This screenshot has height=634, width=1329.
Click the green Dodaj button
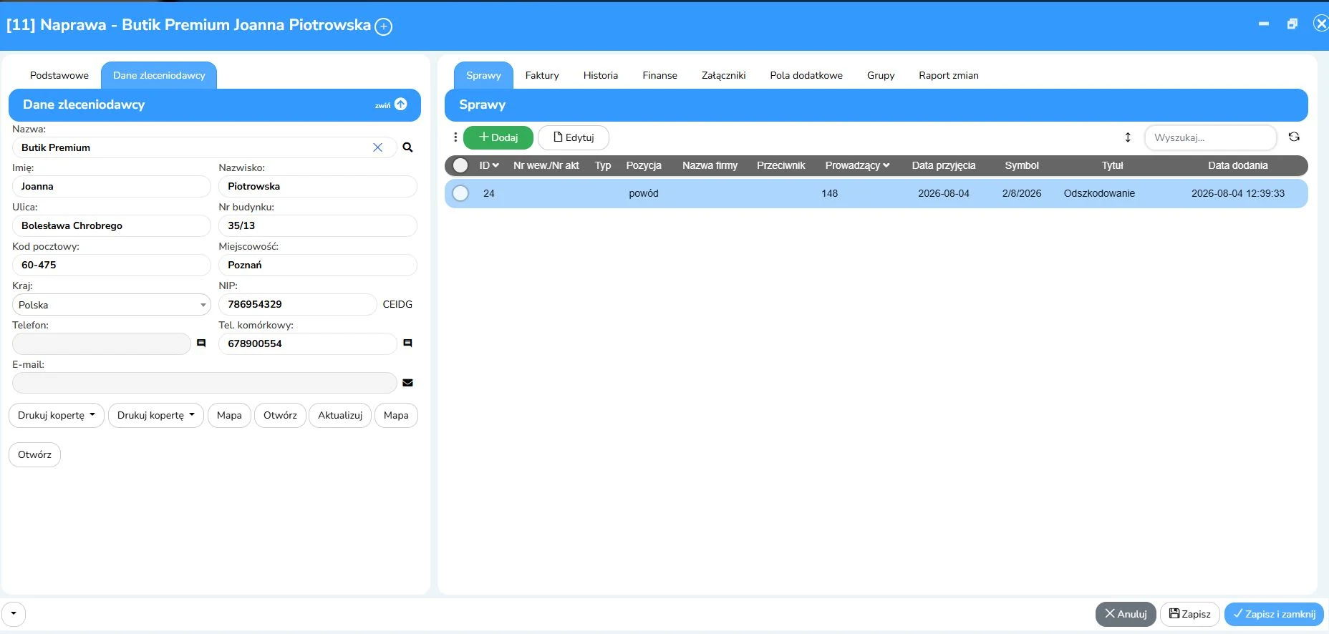click(x=498, y=137)
